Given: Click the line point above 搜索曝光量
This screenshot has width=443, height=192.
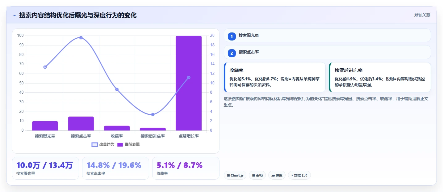Looking at the screenshot, I should point(45,67).
